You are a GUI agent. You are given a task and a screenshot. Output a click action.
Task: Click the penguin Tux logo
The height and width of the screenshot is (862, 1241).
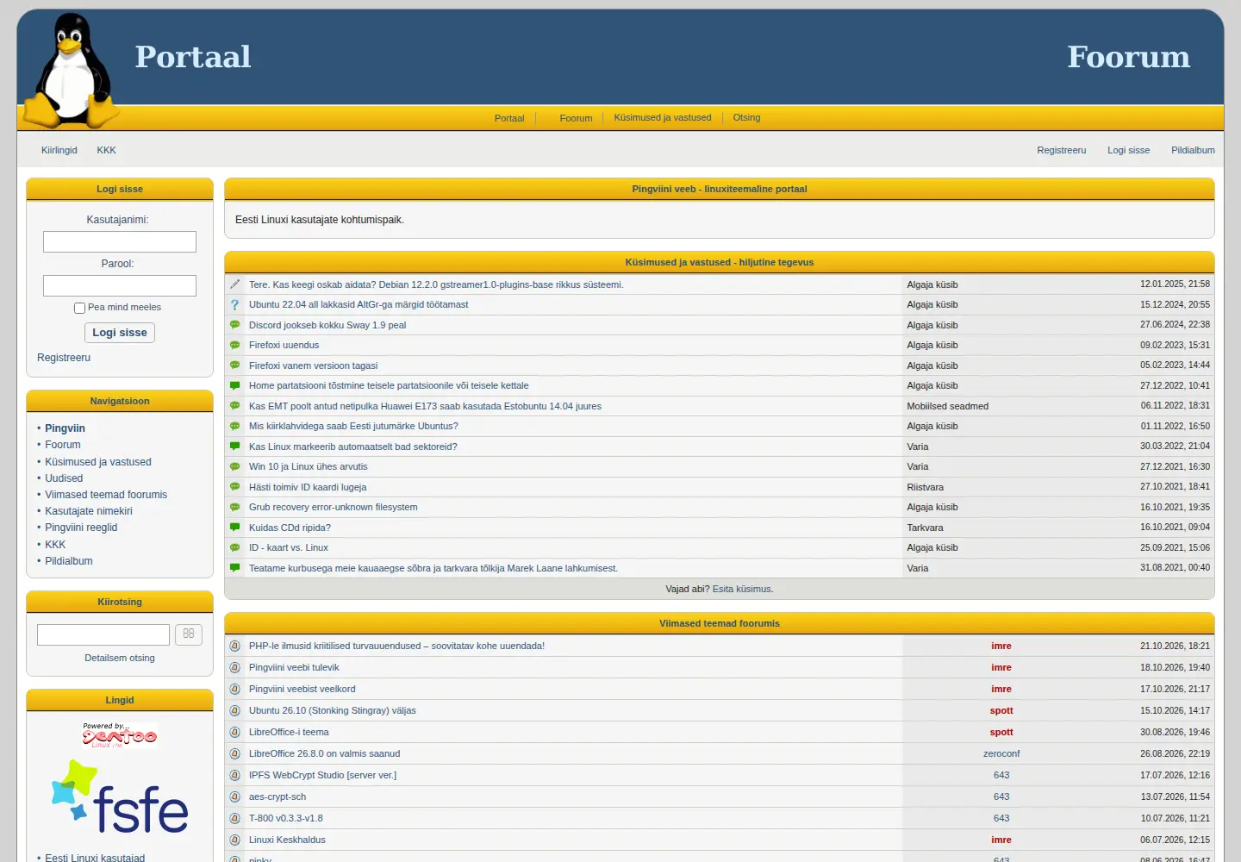72,71
